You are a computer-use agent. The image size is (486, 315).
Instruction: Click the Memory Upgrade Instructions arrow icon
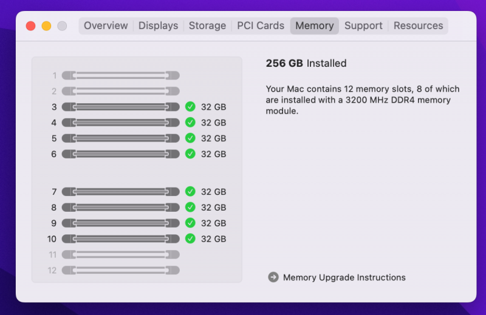(x=273, y=277)
